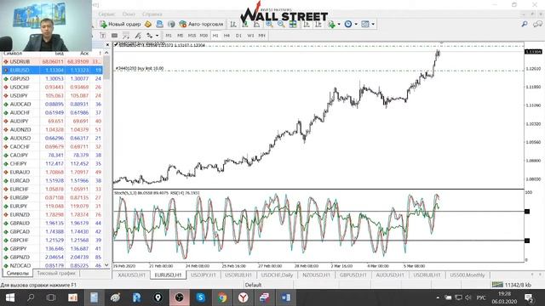This screenshot has width=545, height=306.
Task: Open Google Chrome from the taskbar
Action: click(222, 297)
